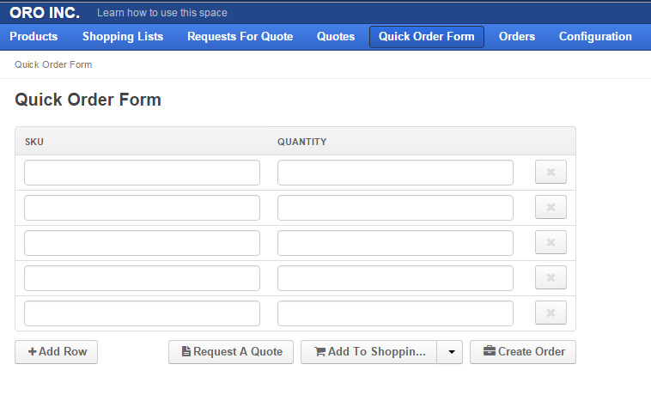Open the Products menu
651x401 pixels.
(x=33, y=37)
